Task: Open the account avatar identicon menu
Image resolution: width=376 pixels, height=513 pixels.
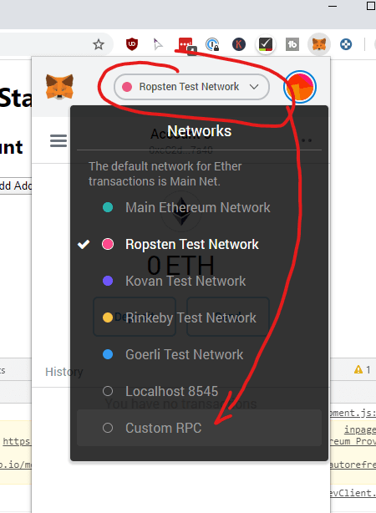Action: click(x=300, y=87)
